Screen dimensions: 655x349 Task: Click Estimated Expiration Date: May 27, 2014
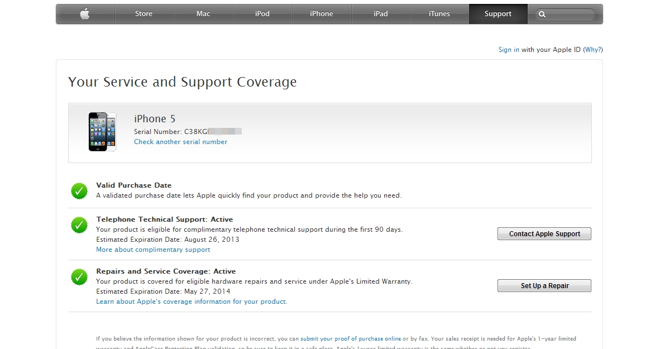pyautogui.click(x=164, y=291)
